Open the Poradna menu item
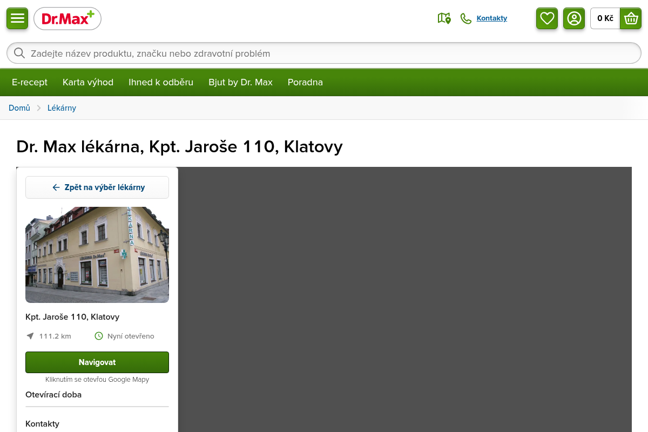The height and width of the screenshot is (432, 648). point(305,82)
